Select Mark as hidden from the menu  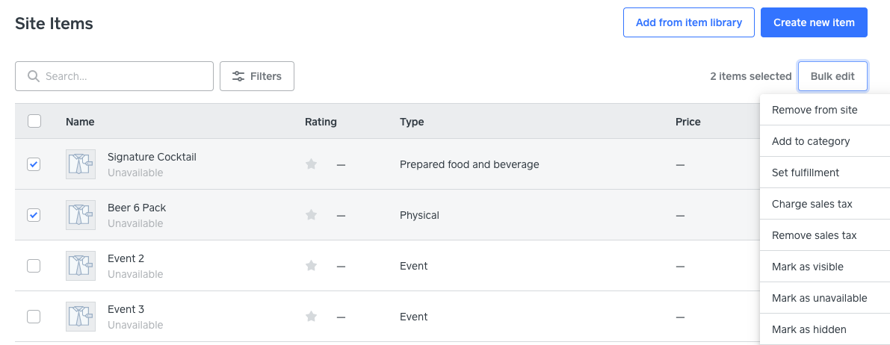click(x=809, y=329)
